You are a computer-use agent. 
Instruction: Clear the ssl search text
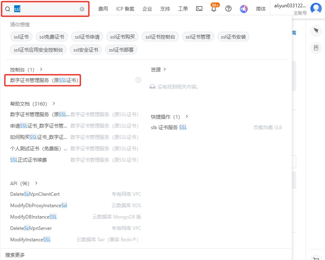pyautogui.click(x=82, y=9)
